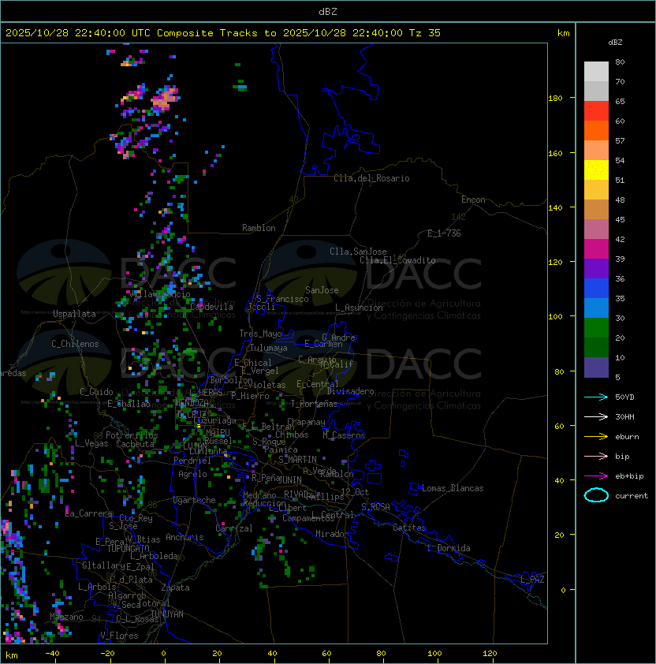Pick the orange 57–60 dBZ color swatch
656x664 pixels.
click(x=596, y=131)
